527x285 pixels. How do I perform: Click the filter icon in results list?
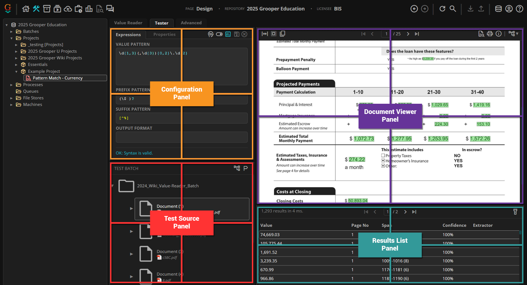(515, 212)
